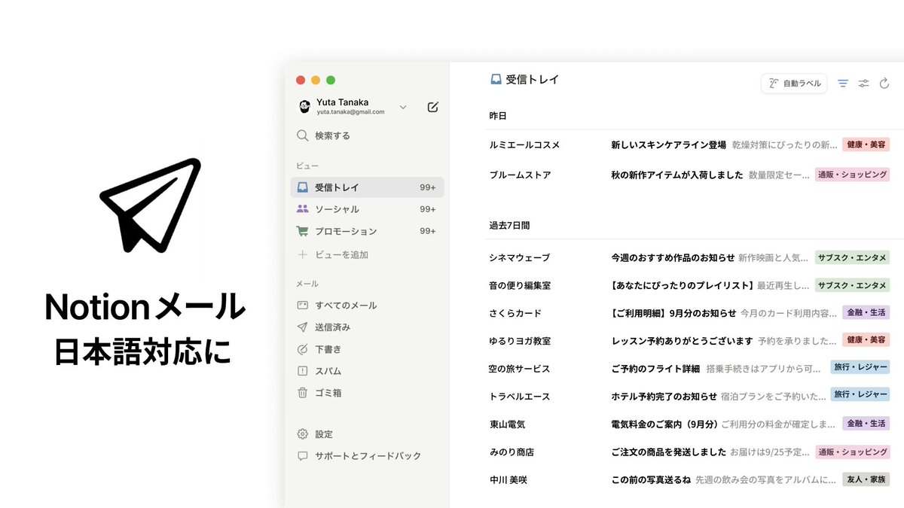The height and width of the screenshot is (508, 904).
Task: Click the スパム warning icon
Action: pyautogui.click(x=302, y=371)
